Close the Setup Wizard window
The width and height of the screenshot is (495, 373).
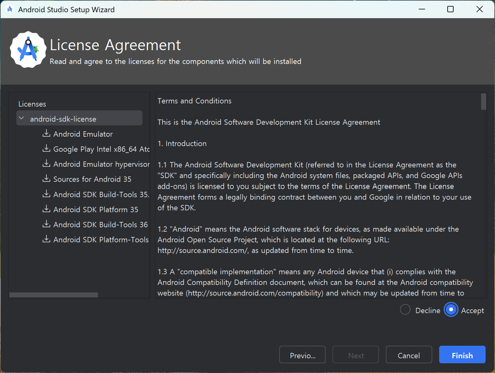click(x=479, y=9)
